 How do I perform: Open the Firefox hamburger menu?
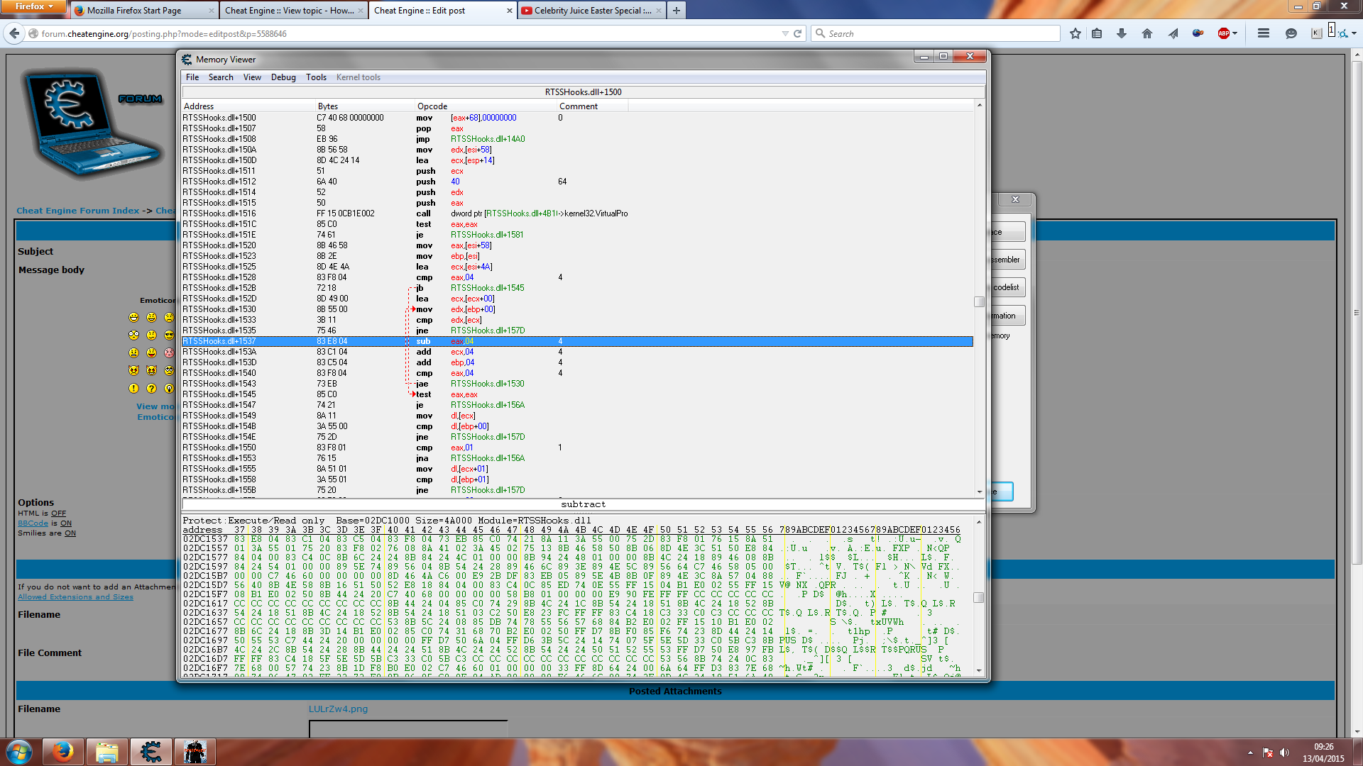pos(1264,33)
